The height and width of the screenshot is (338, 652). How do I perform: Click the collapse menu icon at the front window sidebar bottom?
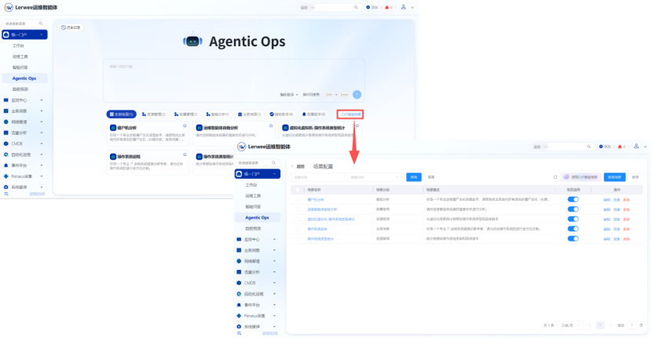click(239, 333)
